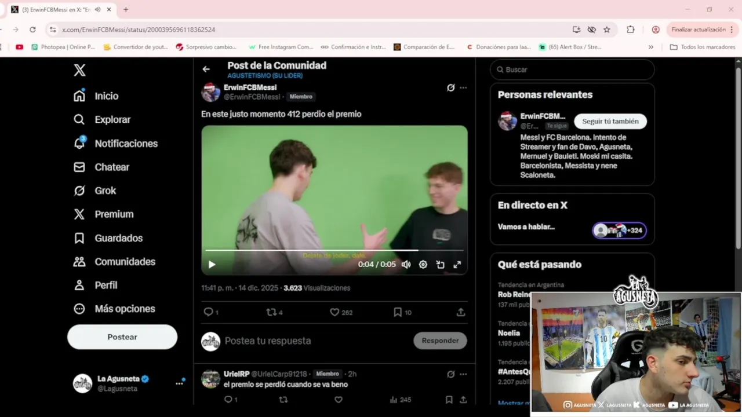Repost the main post
This screenshot has height=417, width=742.
tap(274, 312)
